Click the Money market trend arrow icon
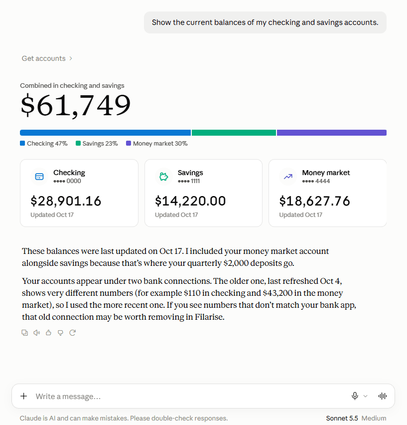 click(x=288, y=177)
